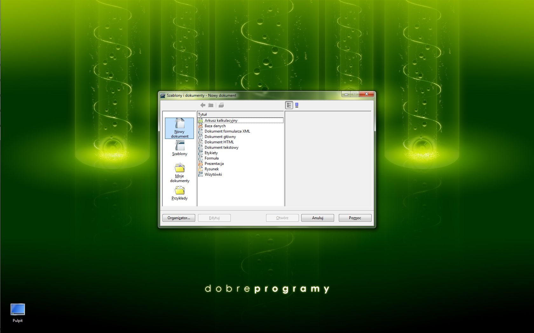Screen dimensions: 534x333
Task: Select Wizytówki entry
Action: tap(240, 174)
